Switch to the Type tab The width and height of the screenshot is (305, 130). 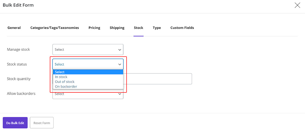[x=157, y=28]
